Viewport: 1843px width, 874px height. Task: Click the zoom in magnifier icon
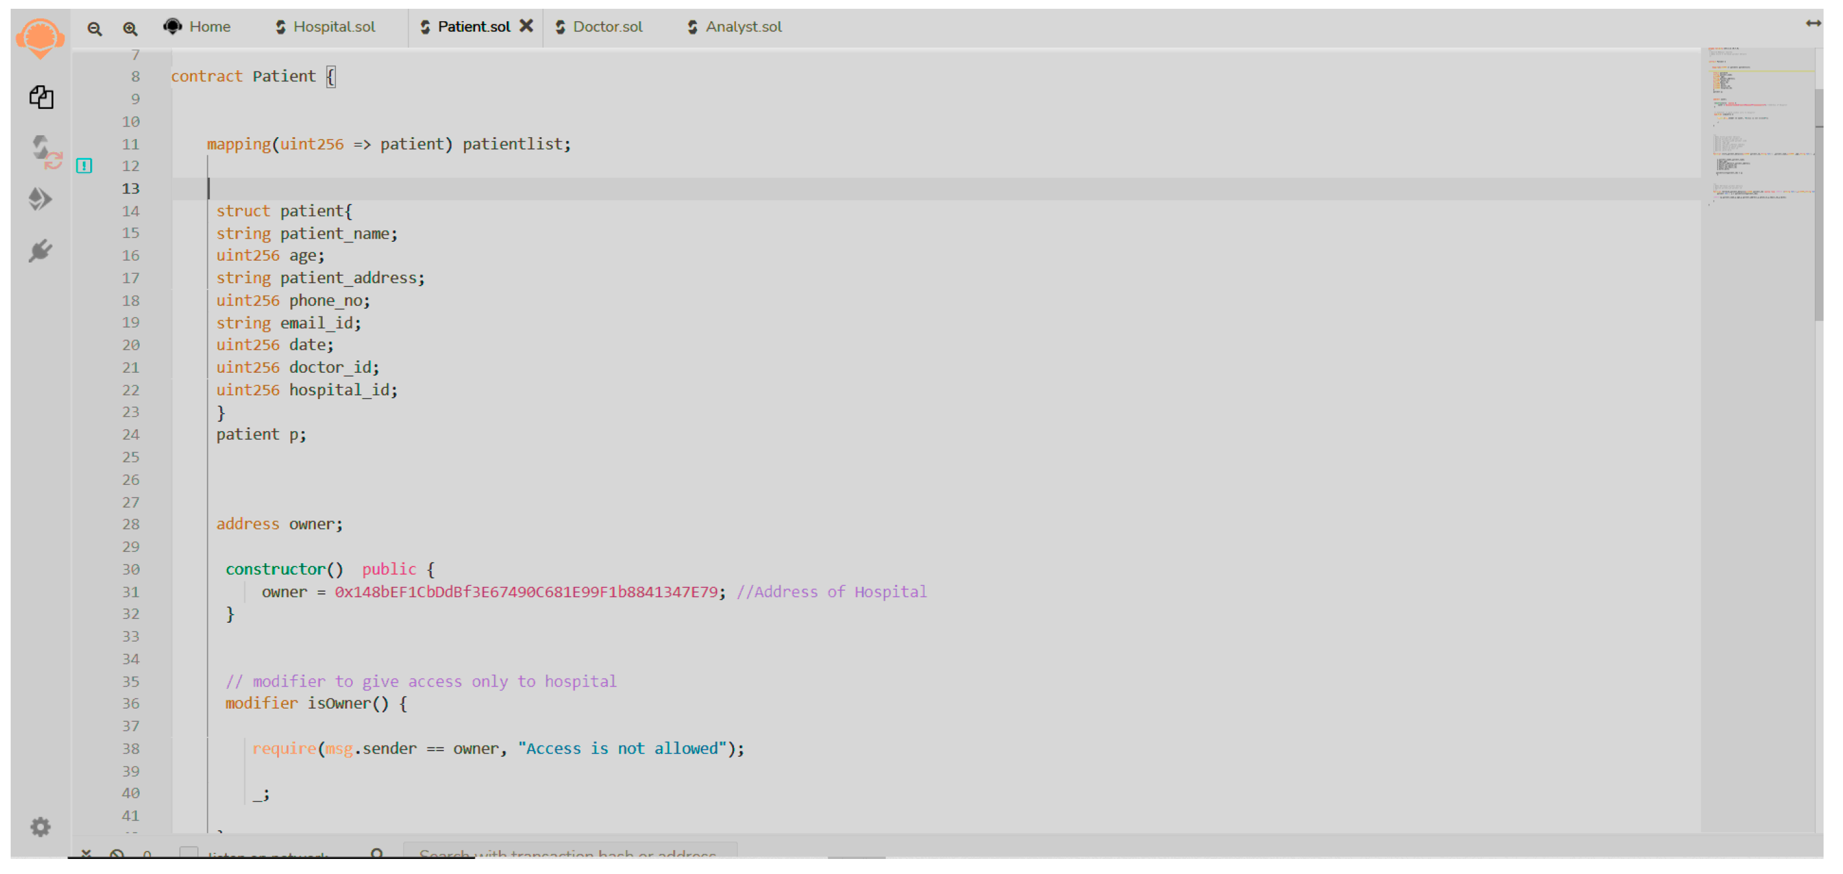(x=130, y=29)
